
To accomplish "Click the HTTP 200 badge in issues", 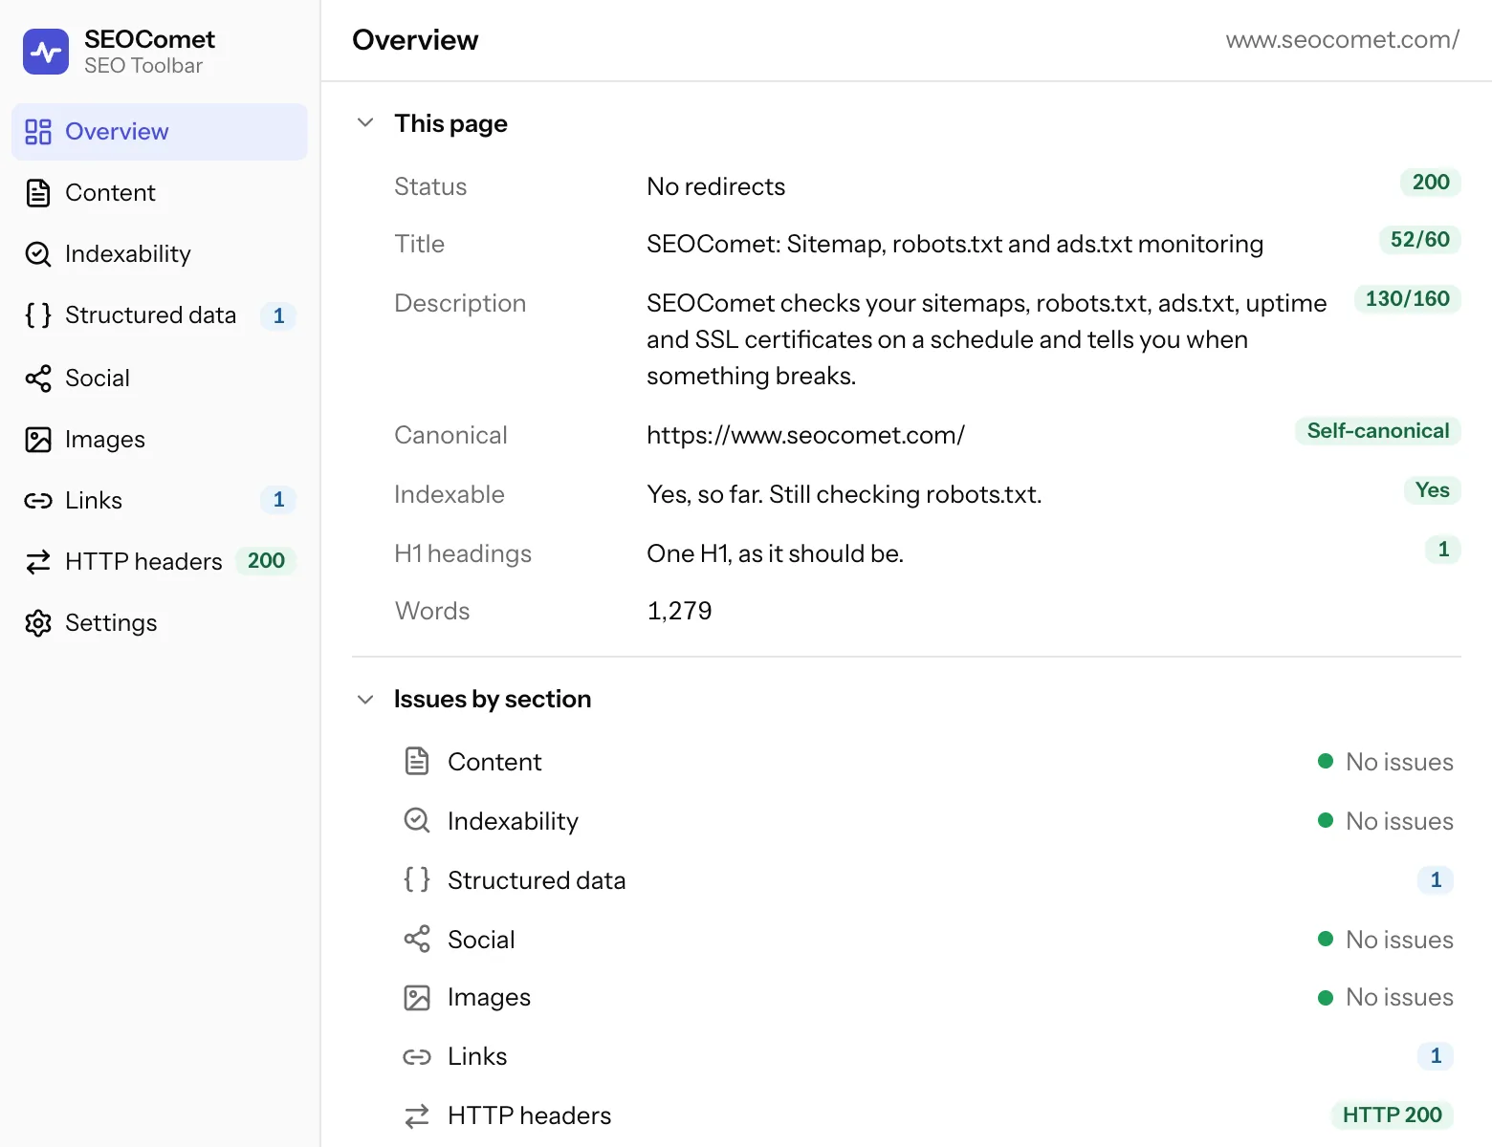I will pyautogui.click(x=1393, y=1115).
